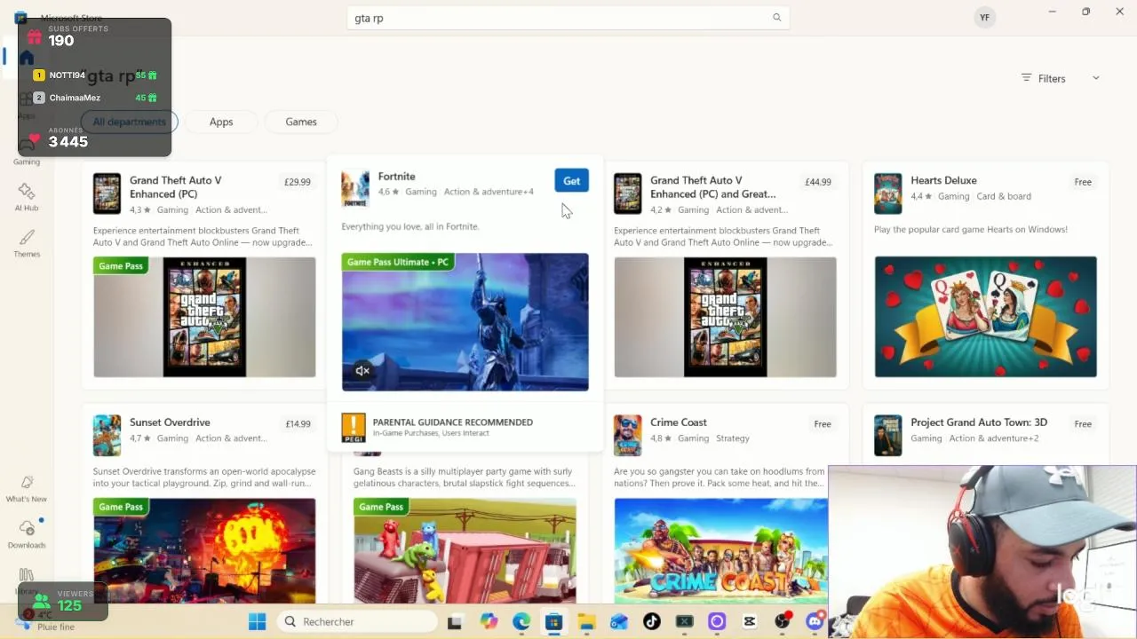Open the £44.99 GTA V cover thumbnail

pyautogui.click(x=725, y=317)
